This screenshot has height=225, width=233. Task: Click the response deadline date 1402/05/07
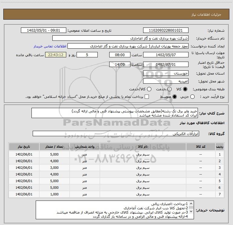pyautogui.click(x=166, y=55)
